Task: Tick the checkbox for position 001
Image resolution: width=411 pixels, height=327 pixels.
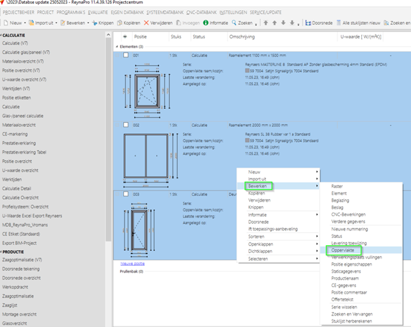Action: tap(126, 55)
